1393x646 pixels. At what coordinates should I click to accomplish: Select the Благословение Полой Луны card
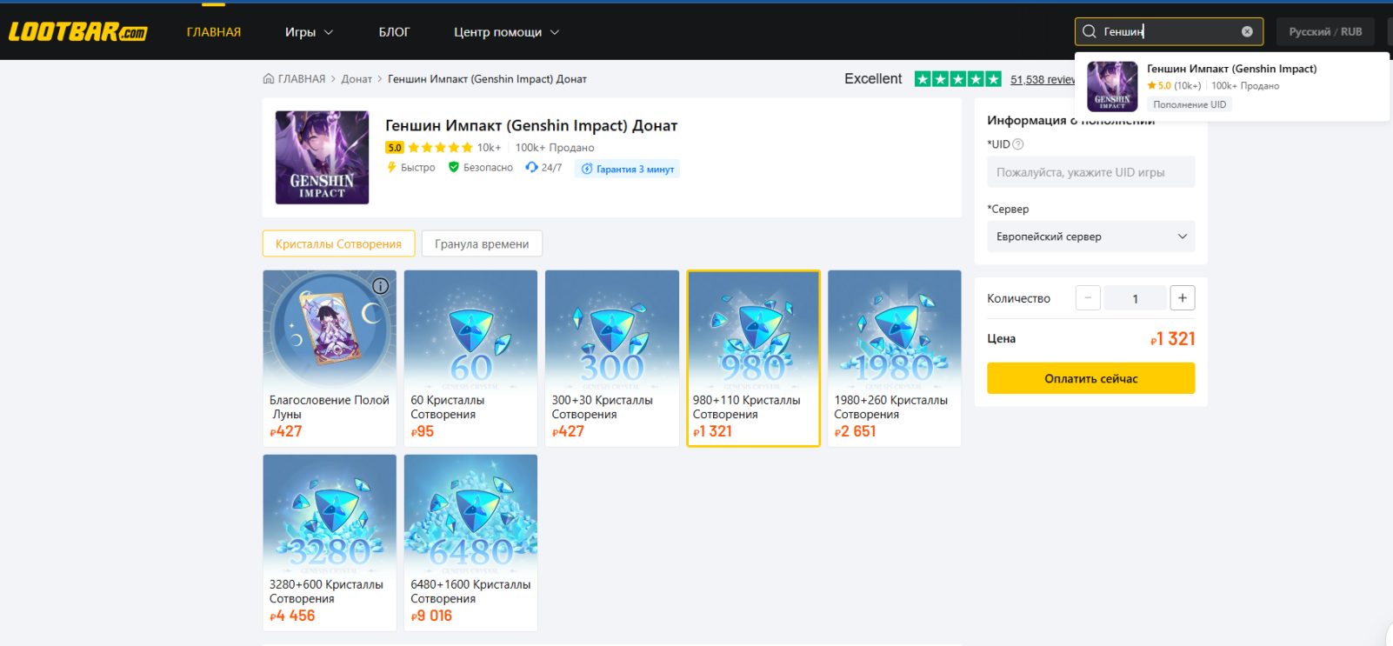pos(330,358)
